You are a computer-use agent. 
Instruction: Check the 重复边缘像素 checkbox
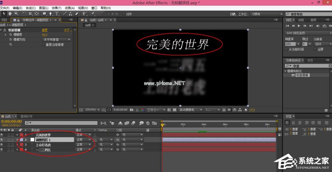point(43,45)
